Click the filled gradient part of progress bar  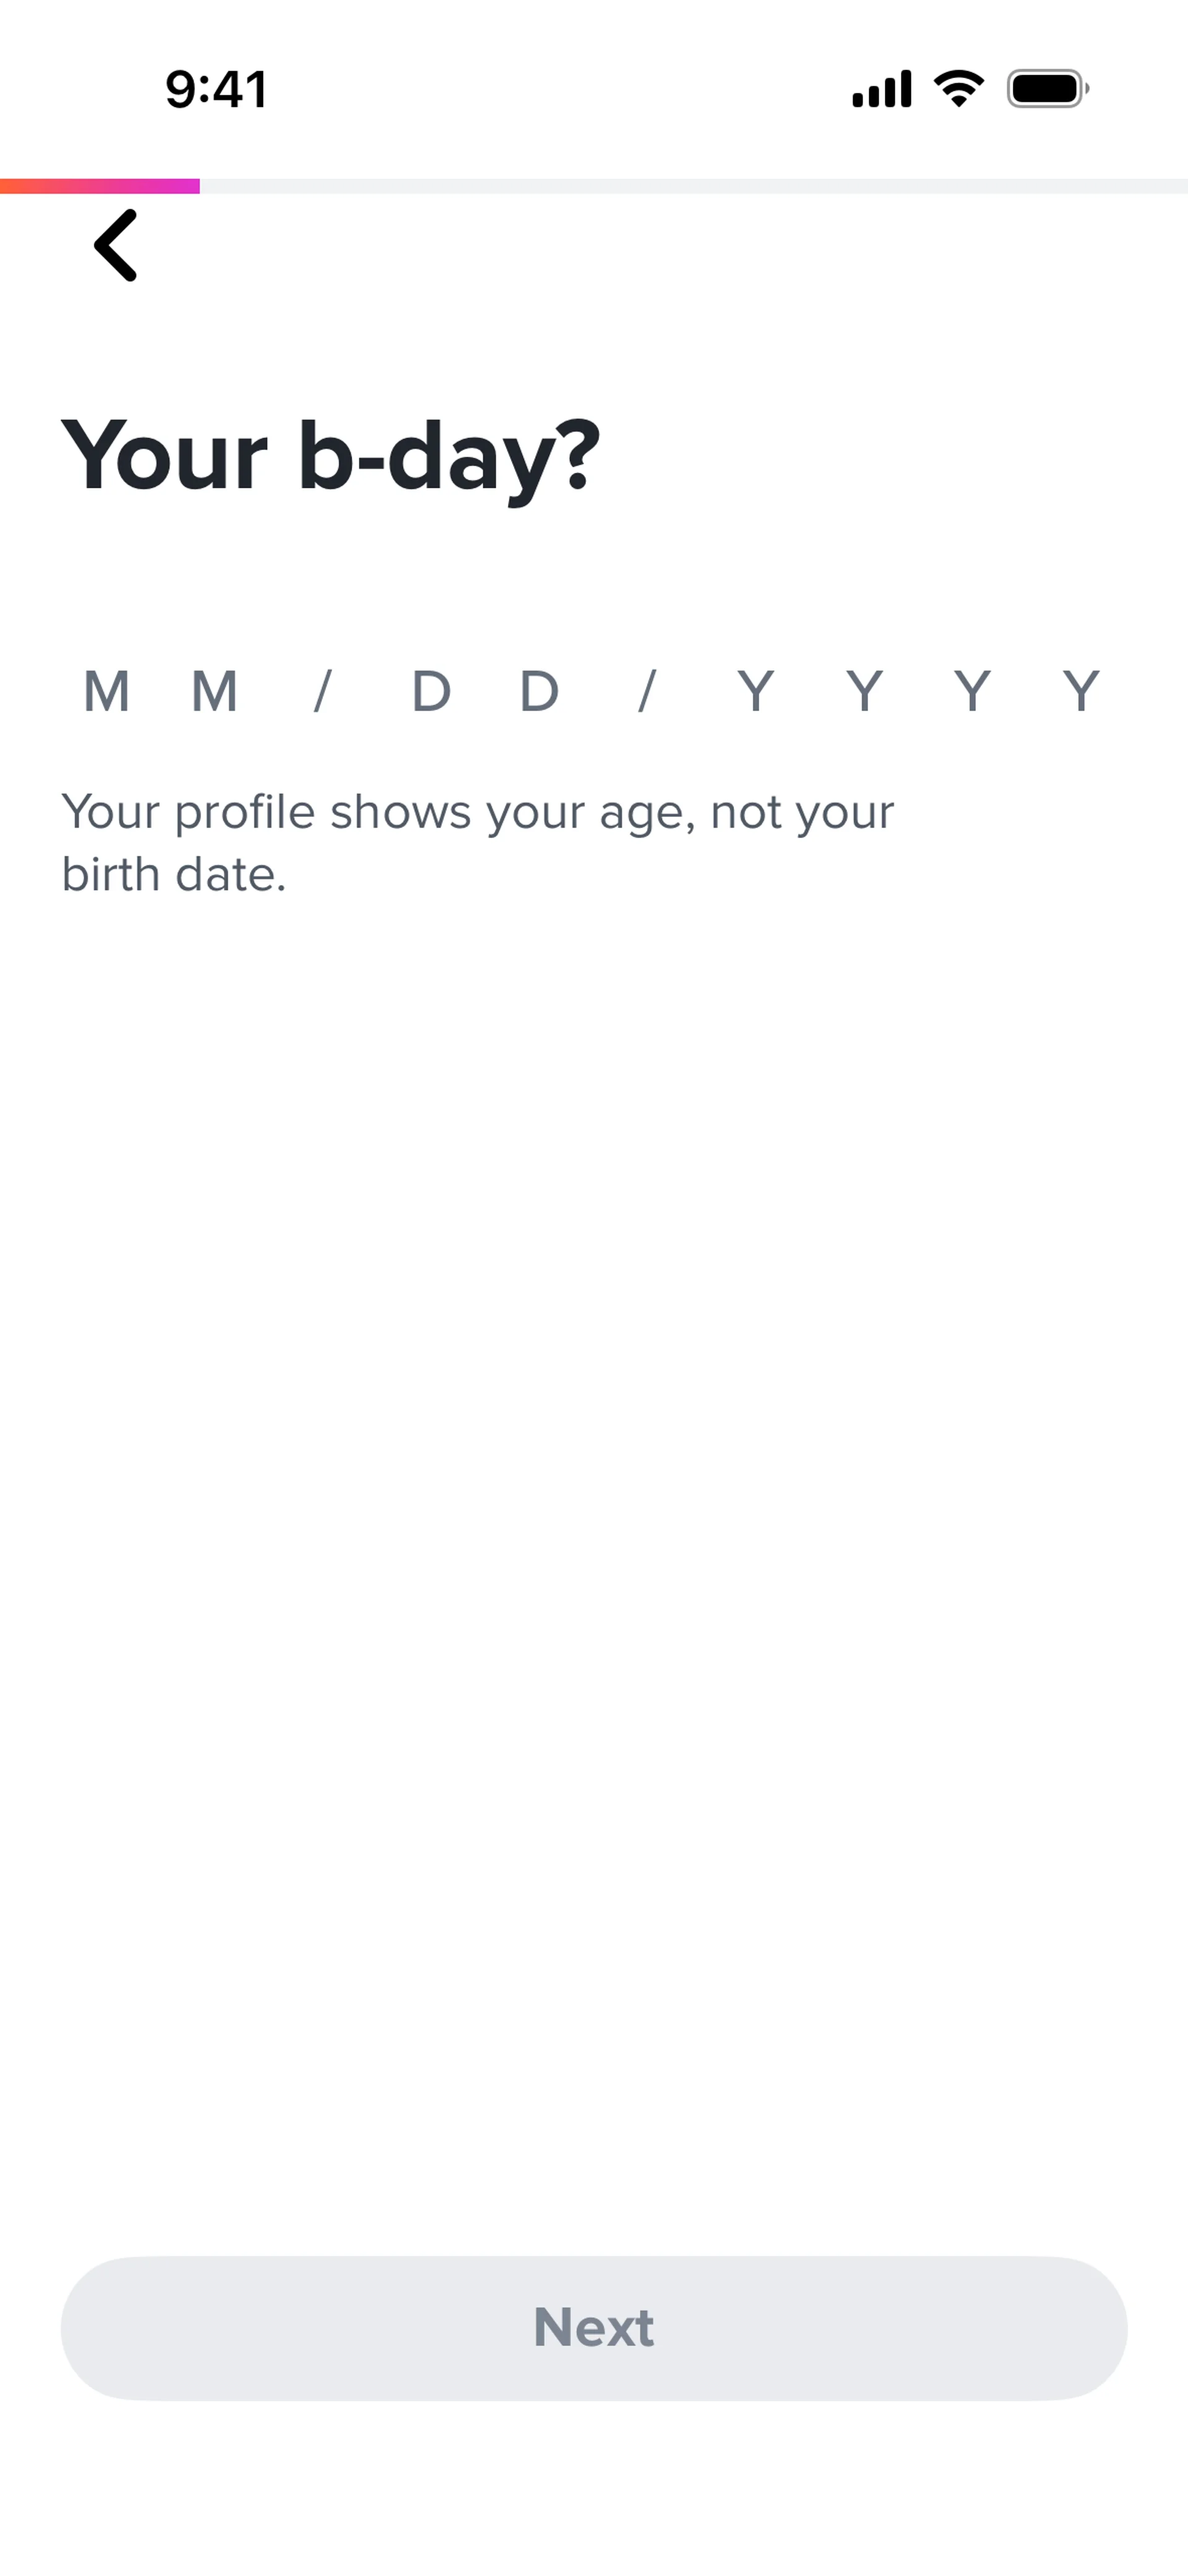(x=100, y=186)
